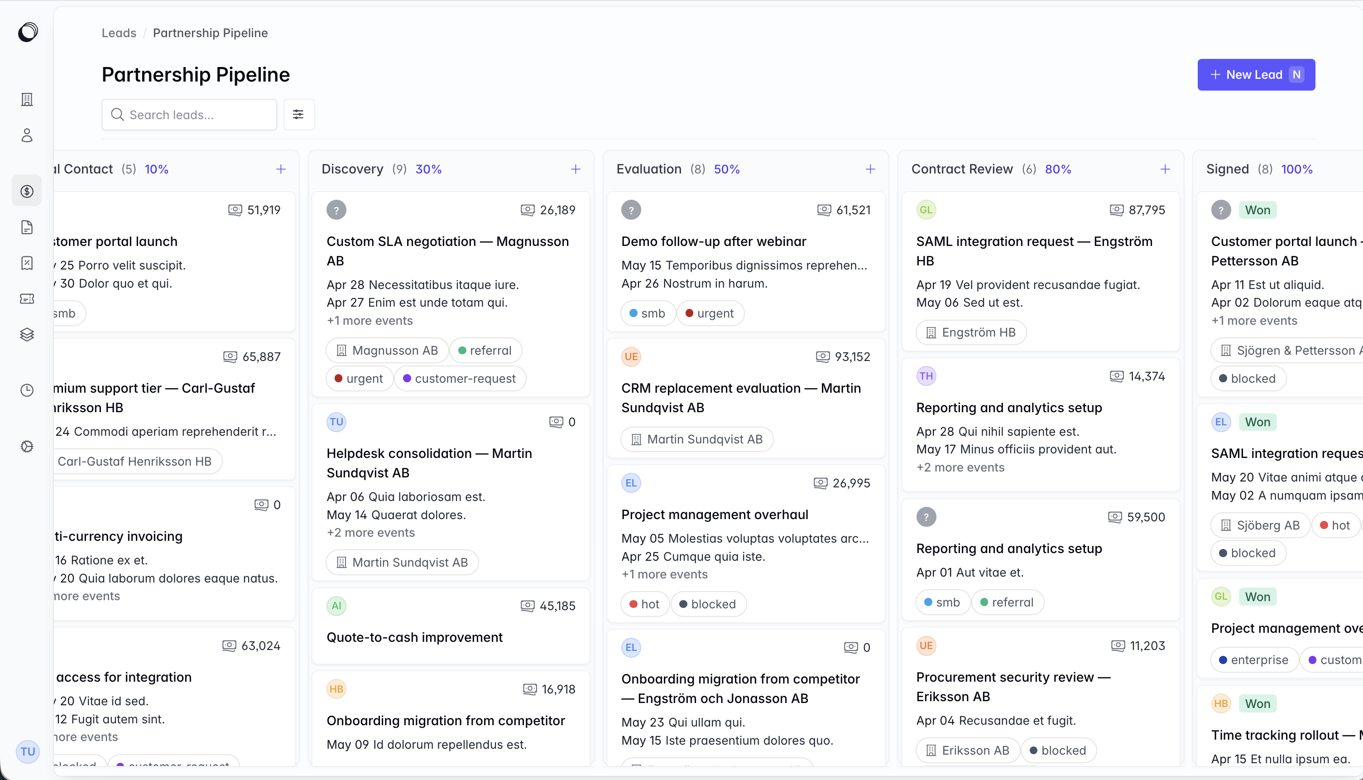Open the percent receipt icon in sidebar
The width and height of the screenshot is (1363, 780).
tap(27, 263)
